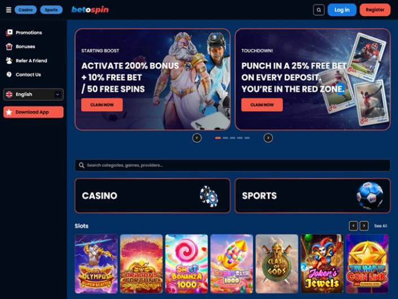398x299 pixels.
Task: Open the hamburger menu icon
Action: [x=8, y=10]
